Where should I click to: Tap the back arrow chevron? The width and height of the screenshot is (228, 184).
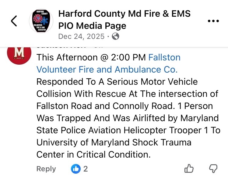[14, 21]
